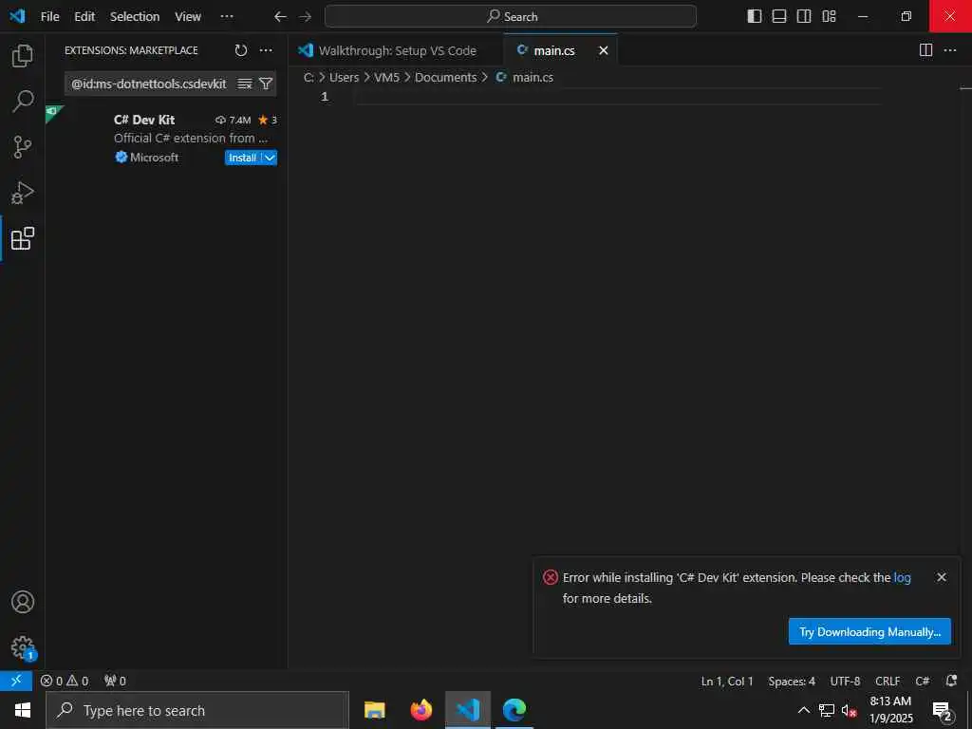Viewport: 972px width, 729px height.
Task: Click Ln 1, Col 1 status item
Action: (x=727, y=681)
